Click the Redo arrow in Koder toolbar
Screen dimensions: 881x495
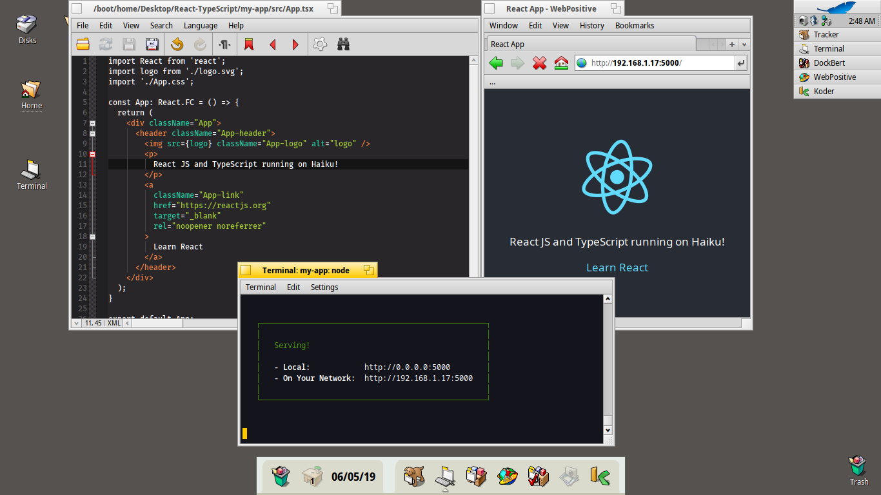coord(200,44)
